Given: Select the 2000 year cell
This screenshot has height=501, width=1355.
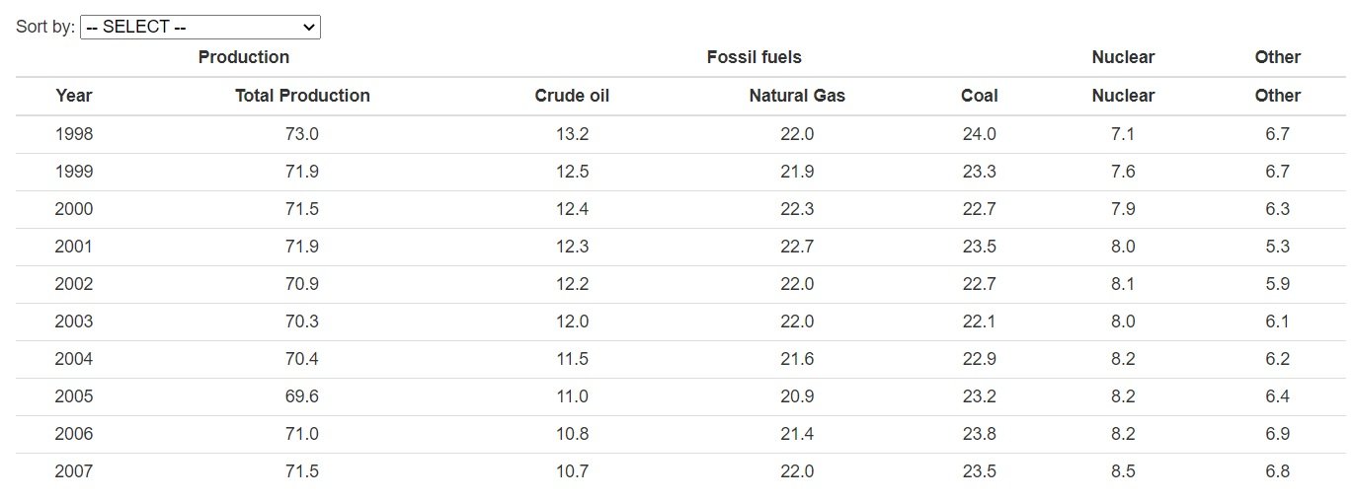Looking at the screenshot, I should pyautogui.click(x=74, y=209).
